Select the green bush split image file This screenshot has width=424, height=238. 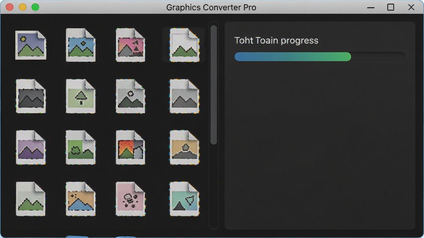[81, 148]
